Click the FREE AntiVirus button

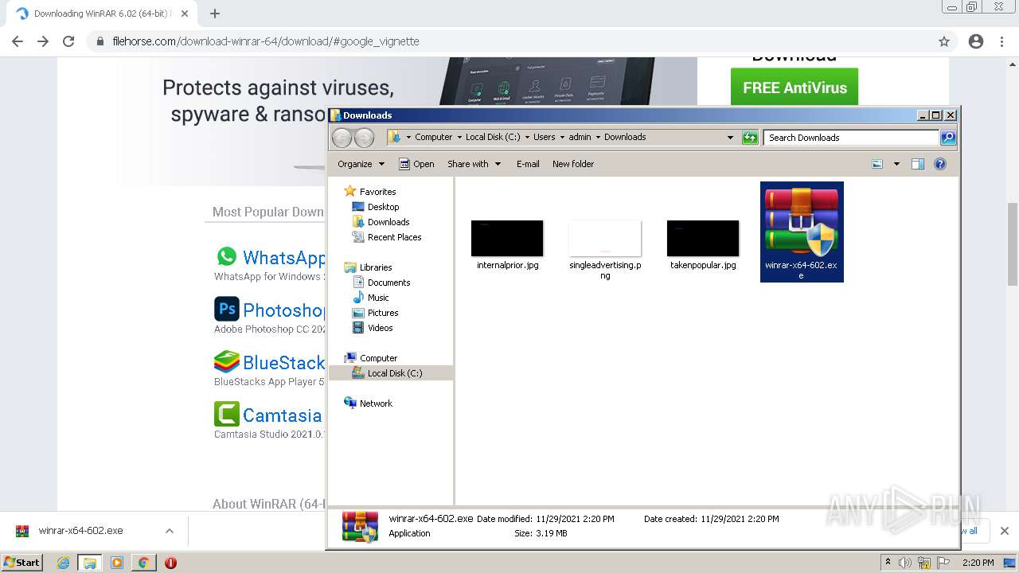point(795,88)
